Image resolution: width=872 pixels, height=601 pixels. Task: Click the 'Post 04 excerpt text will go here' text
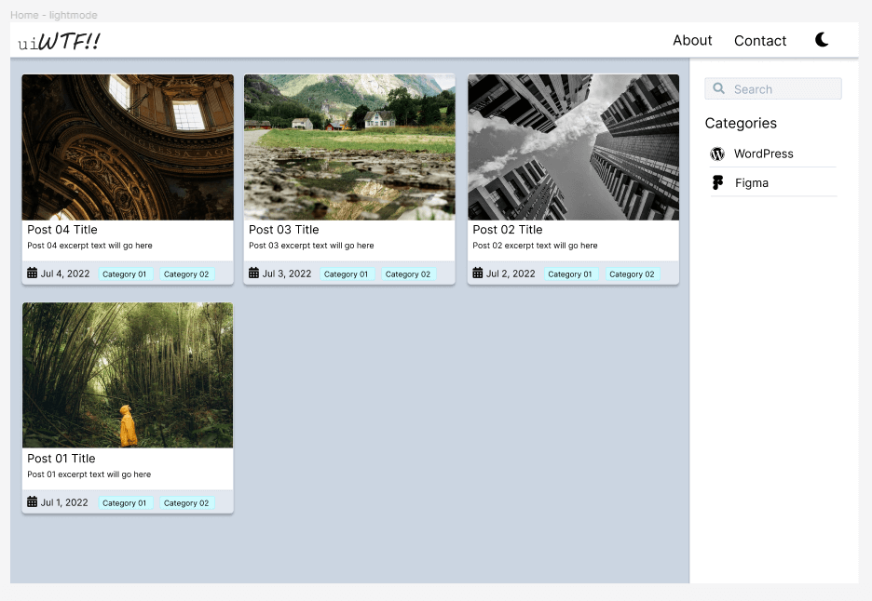89,246
